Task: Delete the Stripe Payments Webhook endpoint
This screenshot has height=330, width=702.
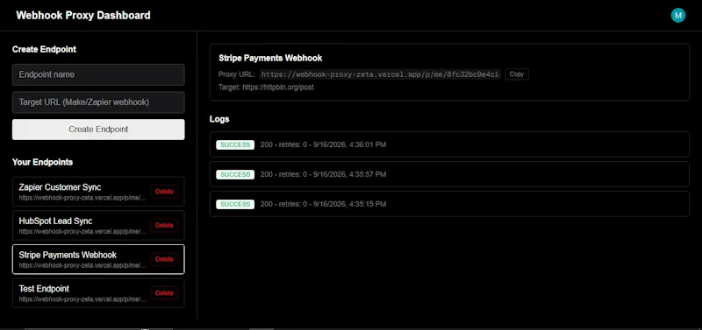Action: pos(164,259)
